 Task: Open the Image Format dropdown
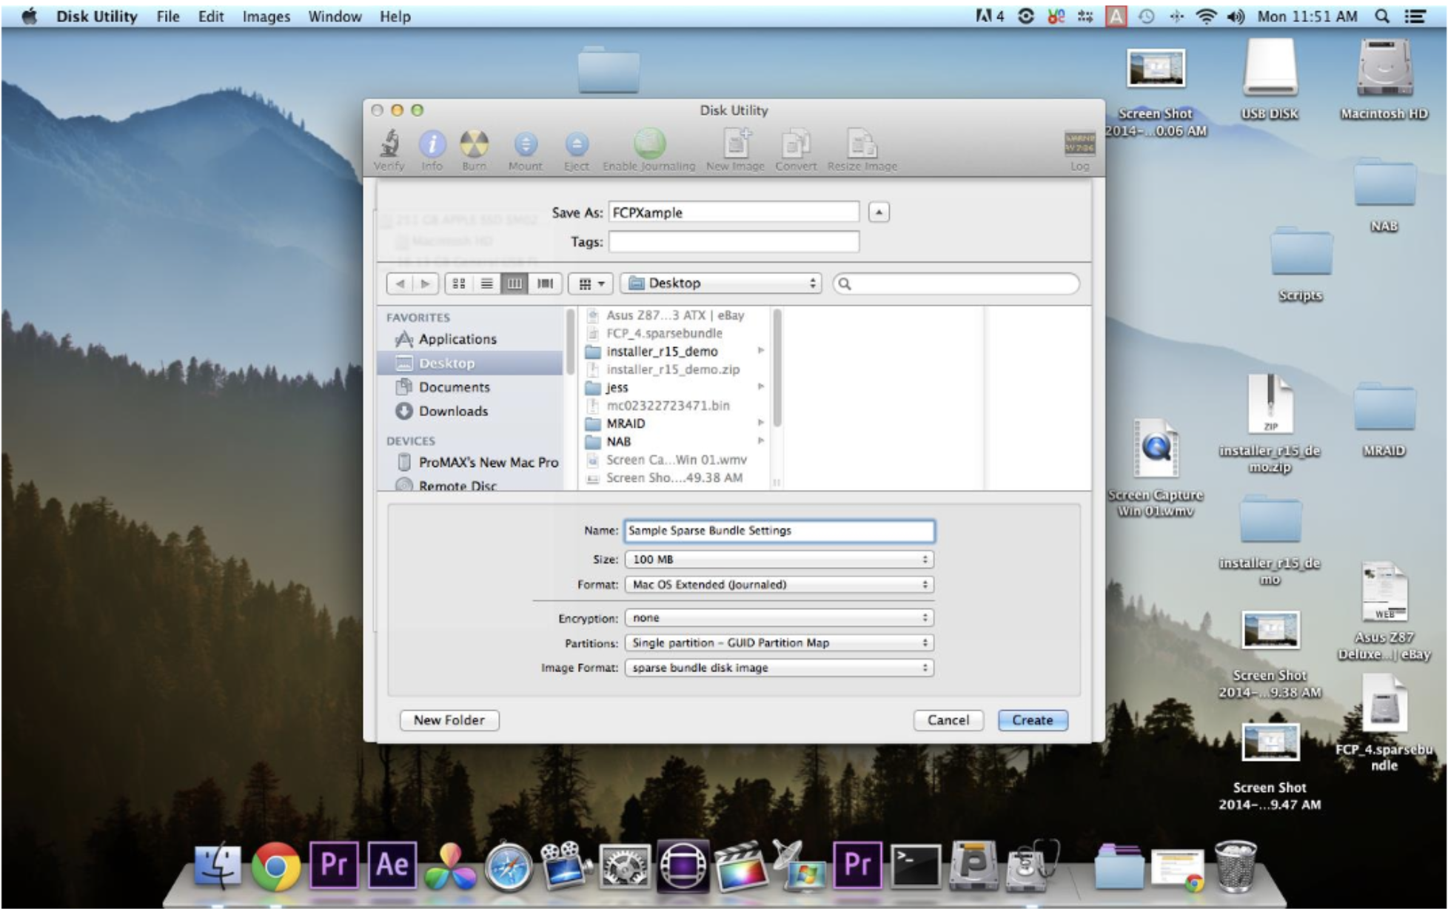[779, 668]
